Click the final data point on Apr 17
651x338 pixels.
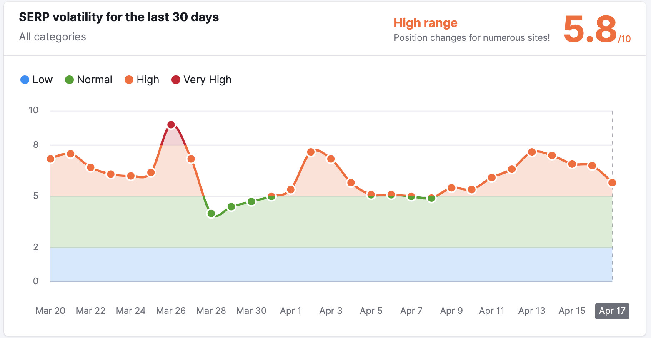point(612,182)
